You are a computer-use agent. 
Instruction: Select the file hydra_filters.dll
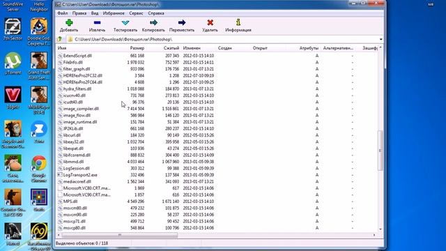click(77, 89)
